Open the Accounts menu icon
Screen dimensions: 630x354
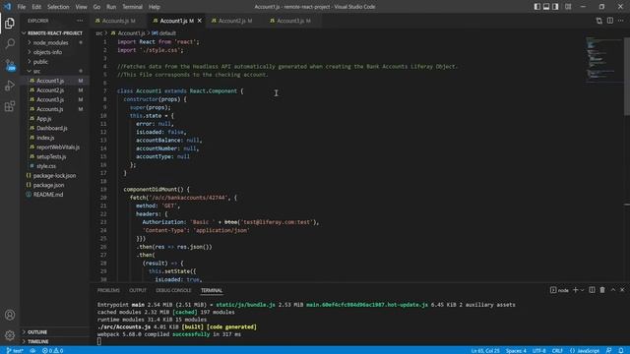10,315
